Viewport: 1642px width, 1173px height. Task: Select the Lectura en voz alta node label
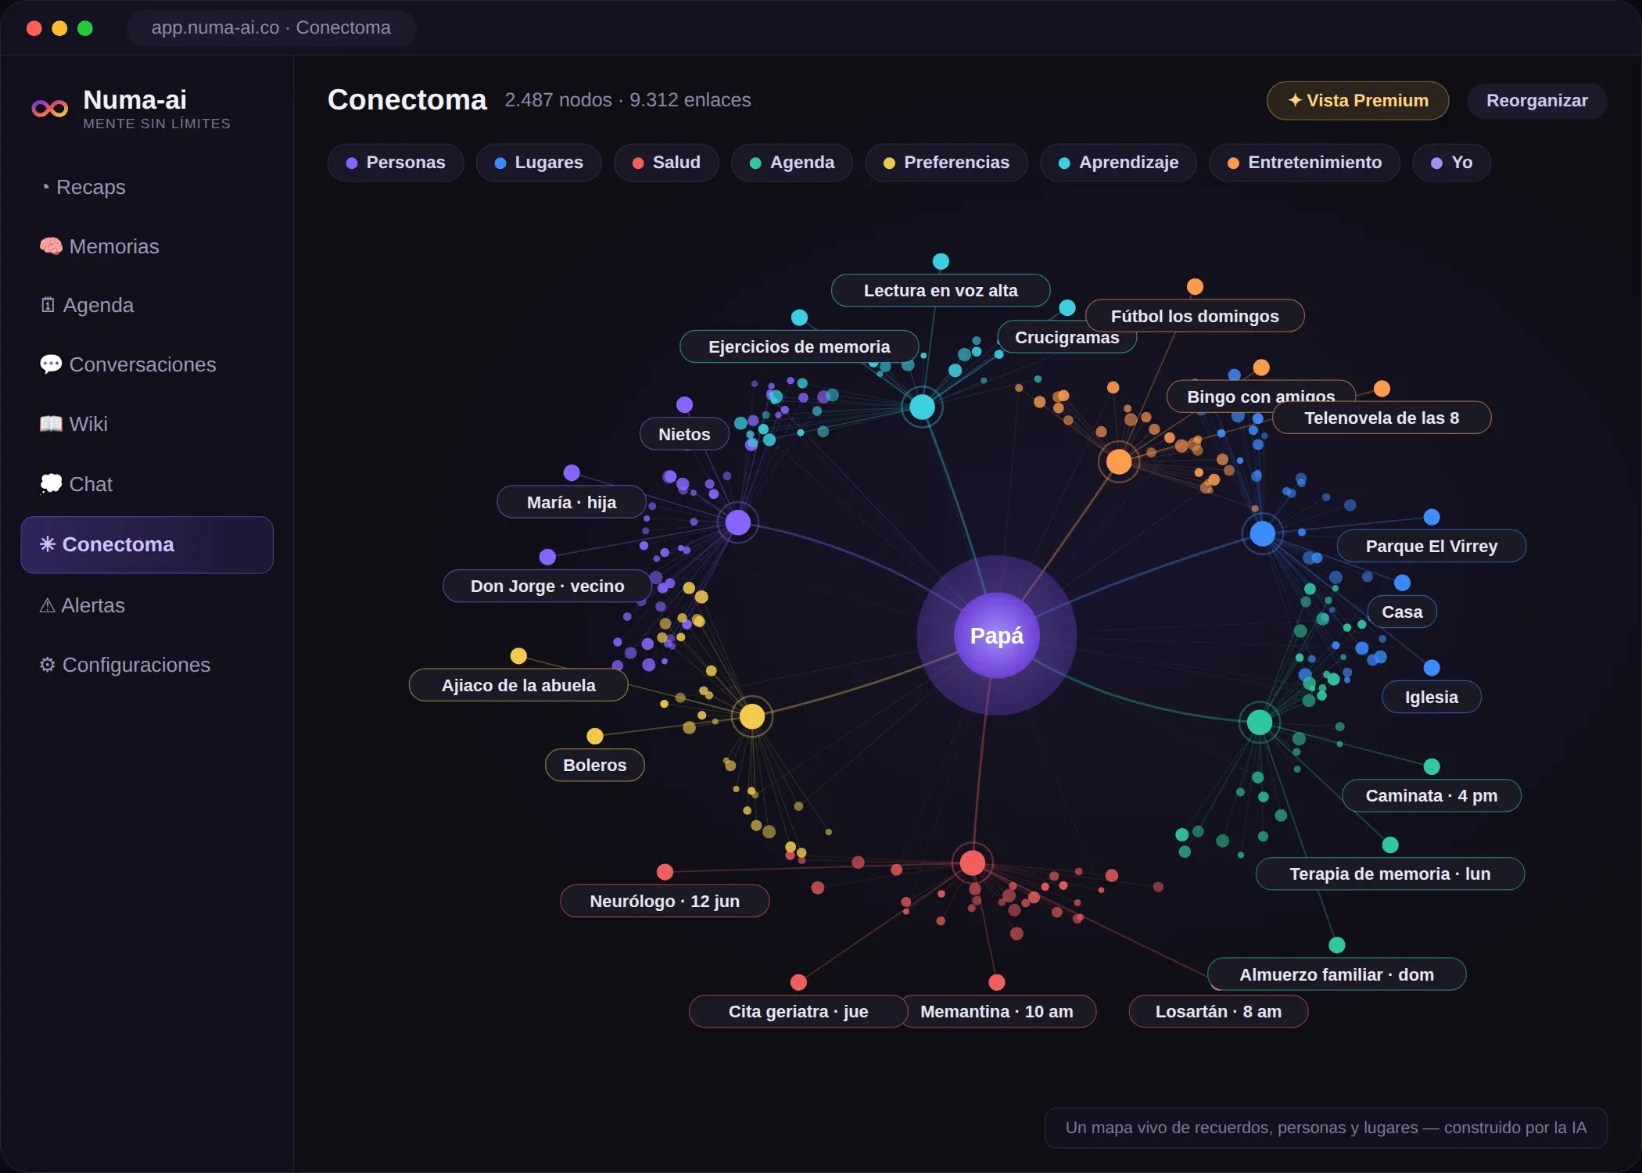pyautogui.click(x=941, y=291)
